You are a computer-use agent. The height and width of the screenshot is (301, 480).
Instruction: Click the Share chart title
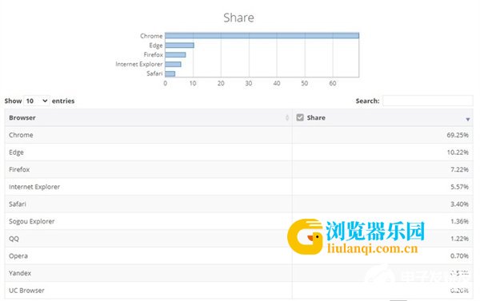pyautogui.click(x=238, y=18)
